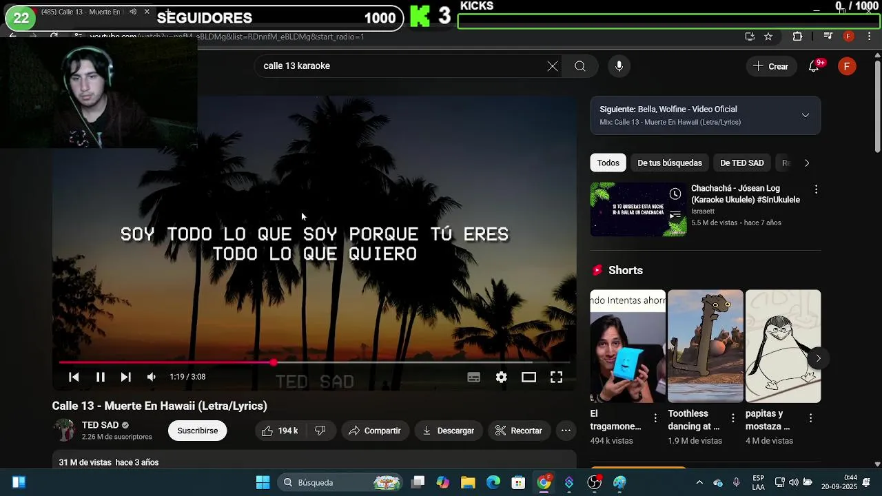Open the TED SAD channel name link

tap(101, 425)
